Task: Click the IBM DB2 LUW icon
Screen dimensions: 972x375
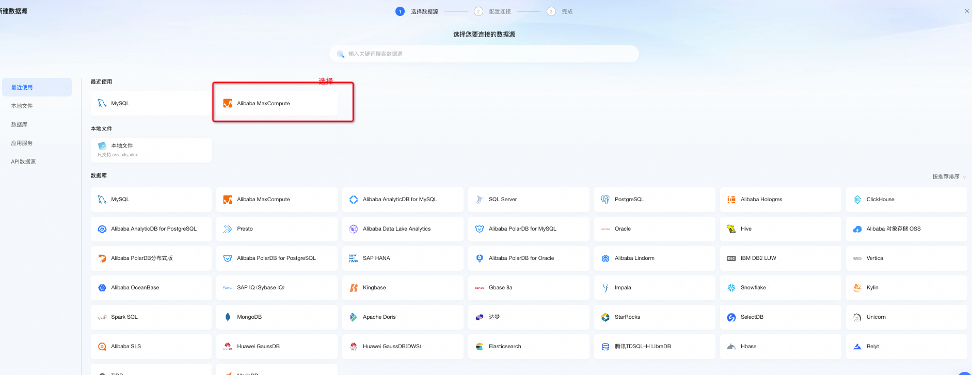Action: coord(731,258)
